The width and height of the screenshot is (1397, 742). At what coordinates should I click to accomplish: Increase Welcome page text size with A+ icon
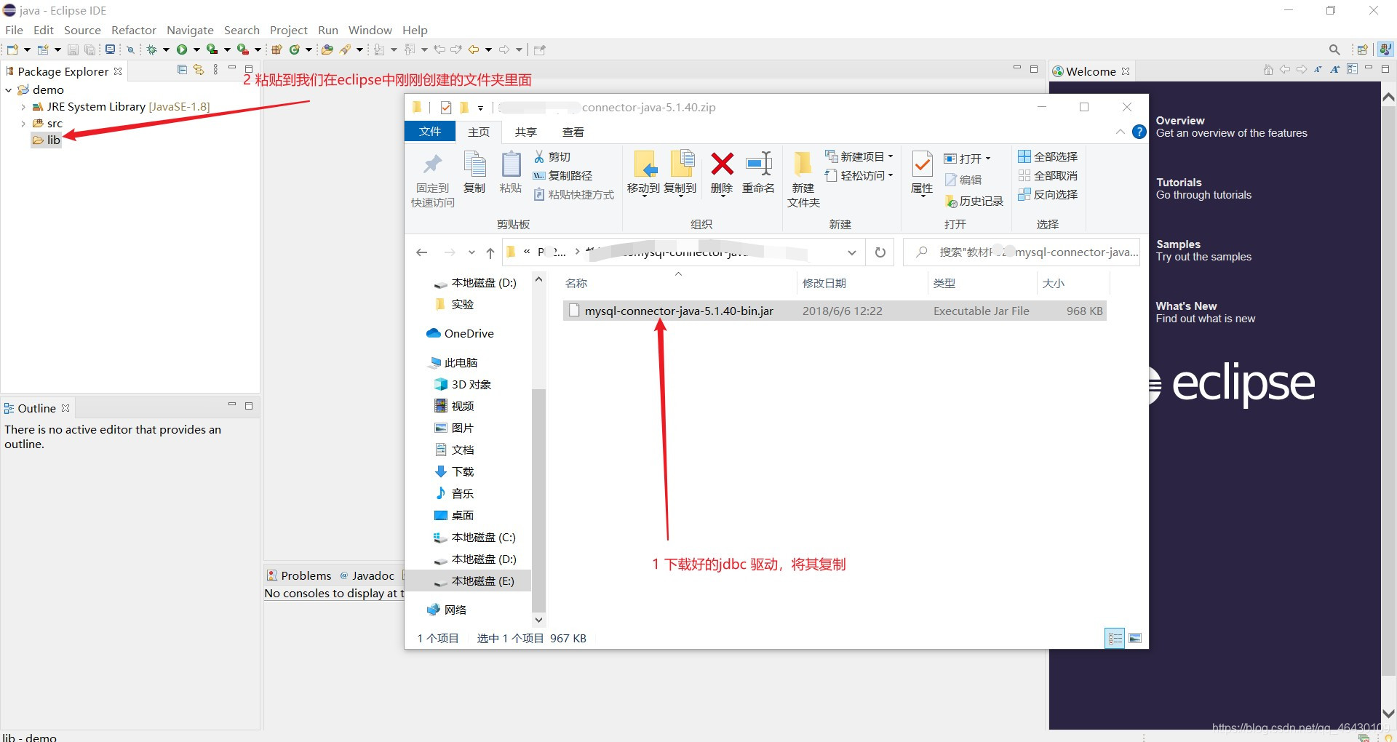coord(1334,69)
